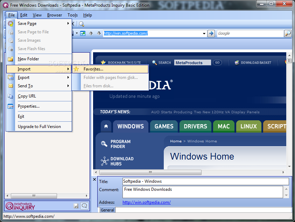Click the up arrow navigation icon

[91, 33]
